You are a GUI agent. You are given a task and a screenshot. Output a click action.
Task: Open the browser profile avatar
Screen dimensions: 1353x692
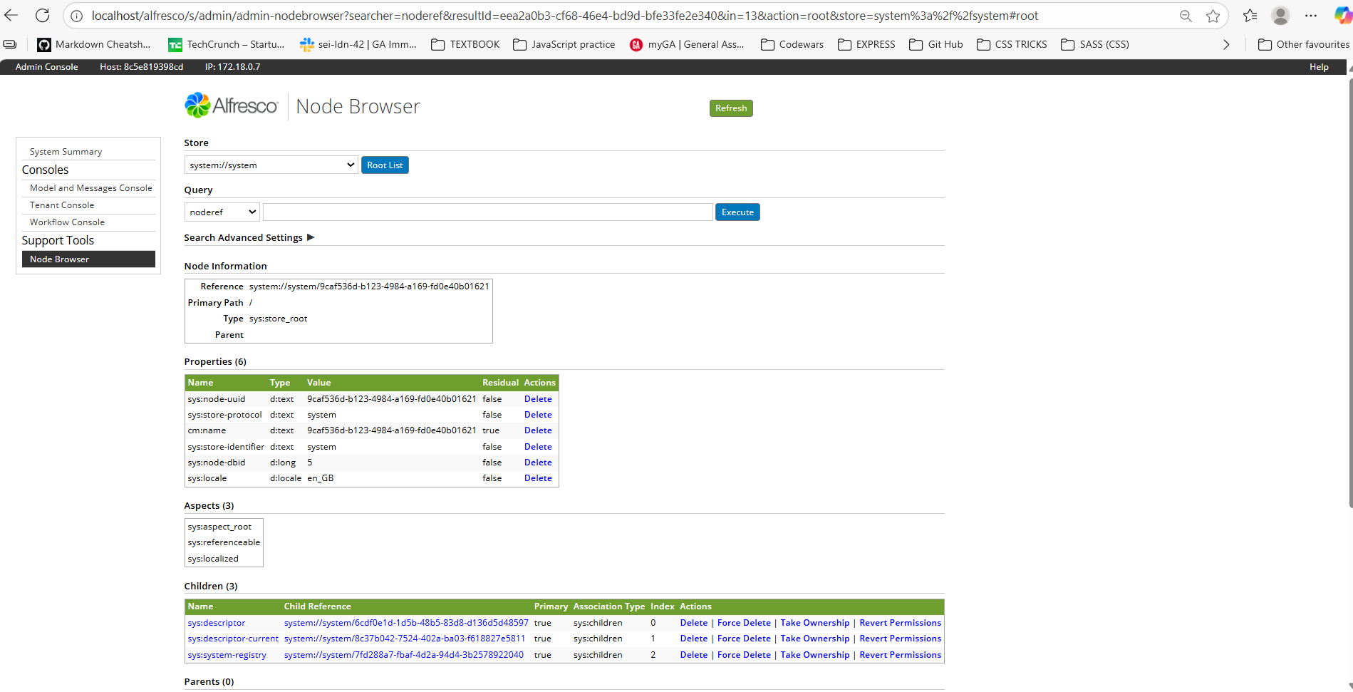click(1280, 16)
